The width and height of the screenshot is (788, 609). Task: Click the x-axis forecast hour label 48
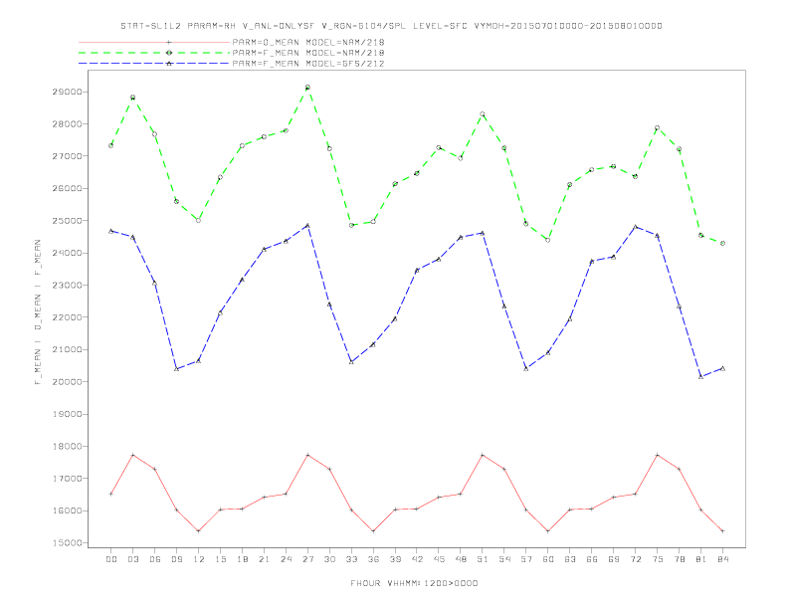461,559
